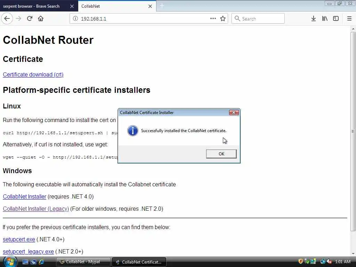Viewport: 356px width, 267px height.
Task: Download setupcert_legacy.exe
Action: [28, 252]
